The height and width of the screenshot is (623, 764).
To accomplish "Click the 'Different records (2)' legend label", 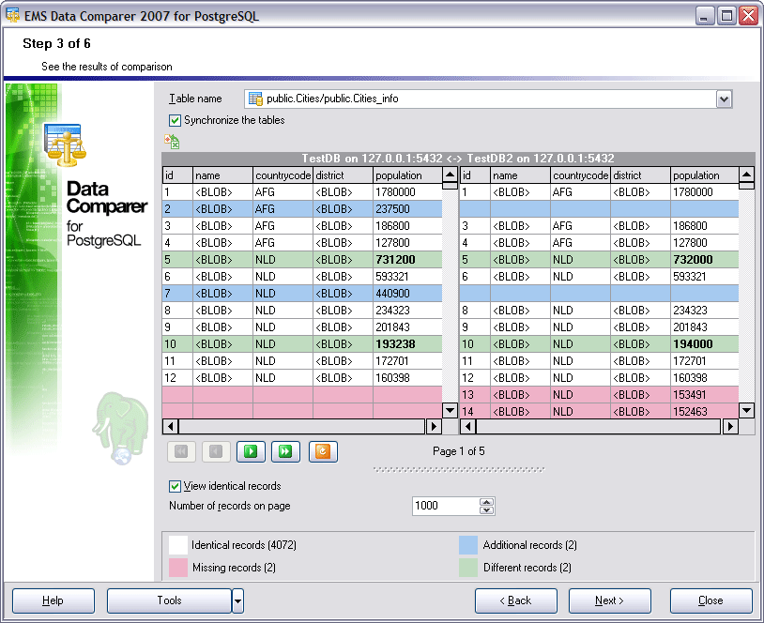I will click(x=527, y=568).
